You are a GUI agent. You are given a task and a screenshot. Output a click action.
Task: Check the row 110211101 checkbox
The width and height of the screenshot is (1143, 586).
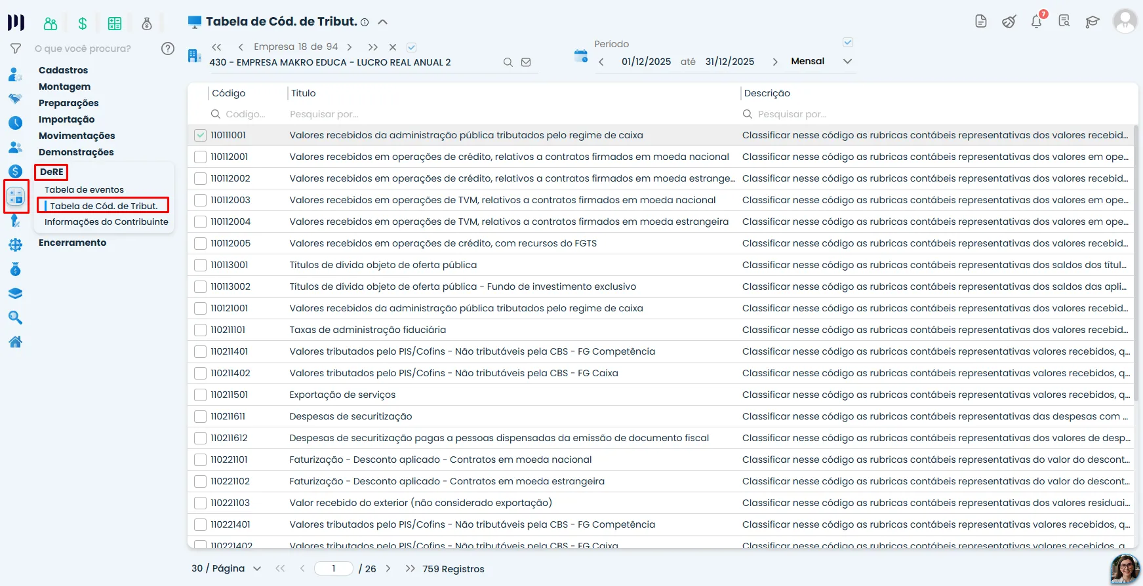click(201, 330)
